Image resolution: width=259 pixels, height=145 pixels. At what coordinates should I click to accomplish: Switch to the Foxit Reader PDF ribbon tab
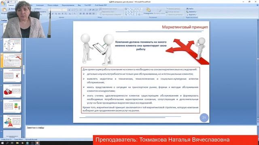coord(101,5)
